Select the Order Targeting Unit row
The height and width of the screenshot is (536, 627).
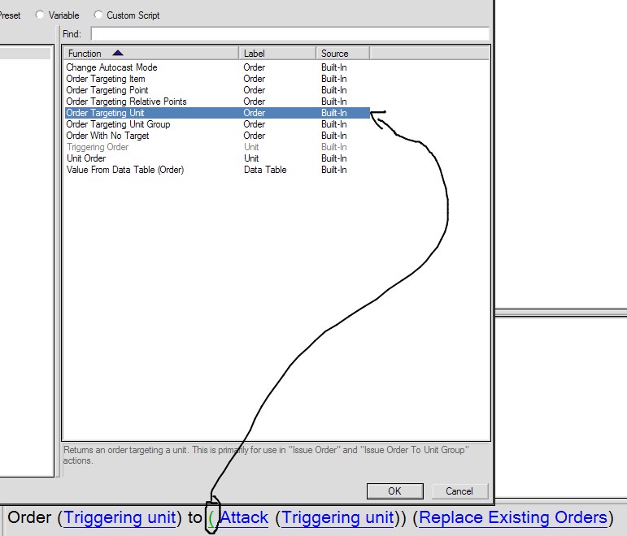[x=217, y=113]
